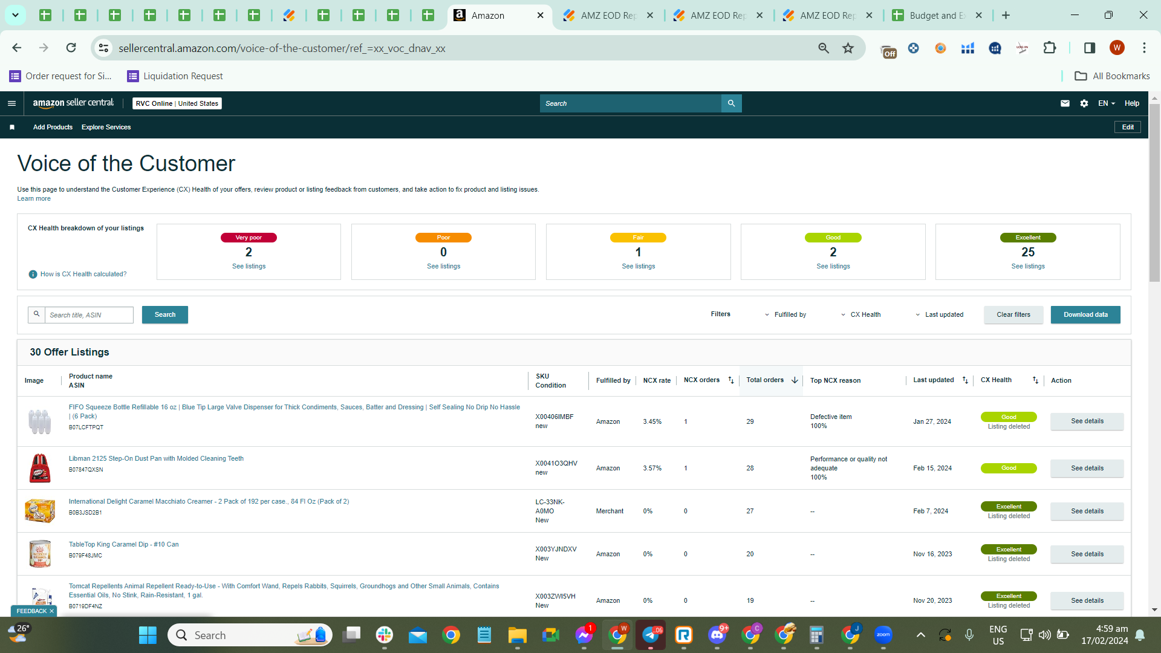See listings under Very poor
The image size is (1161, 653).
[249, 266]
